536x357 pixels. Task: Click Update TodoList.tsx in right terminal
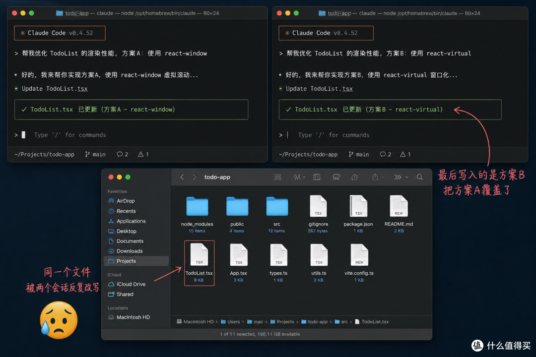(x=319, y=89)
